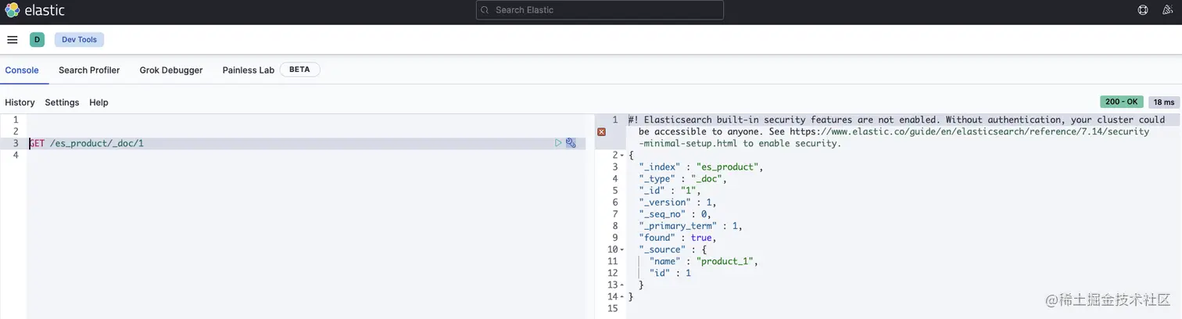The width and height of the screenshot is (1182, 319).
Task: Open the wrench request options
Action: (x=571, y=143)
